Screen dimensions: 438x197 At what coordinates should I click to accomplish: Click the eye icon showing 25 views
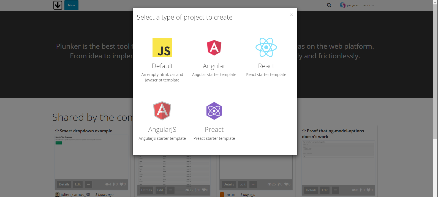tap(270, 184)
